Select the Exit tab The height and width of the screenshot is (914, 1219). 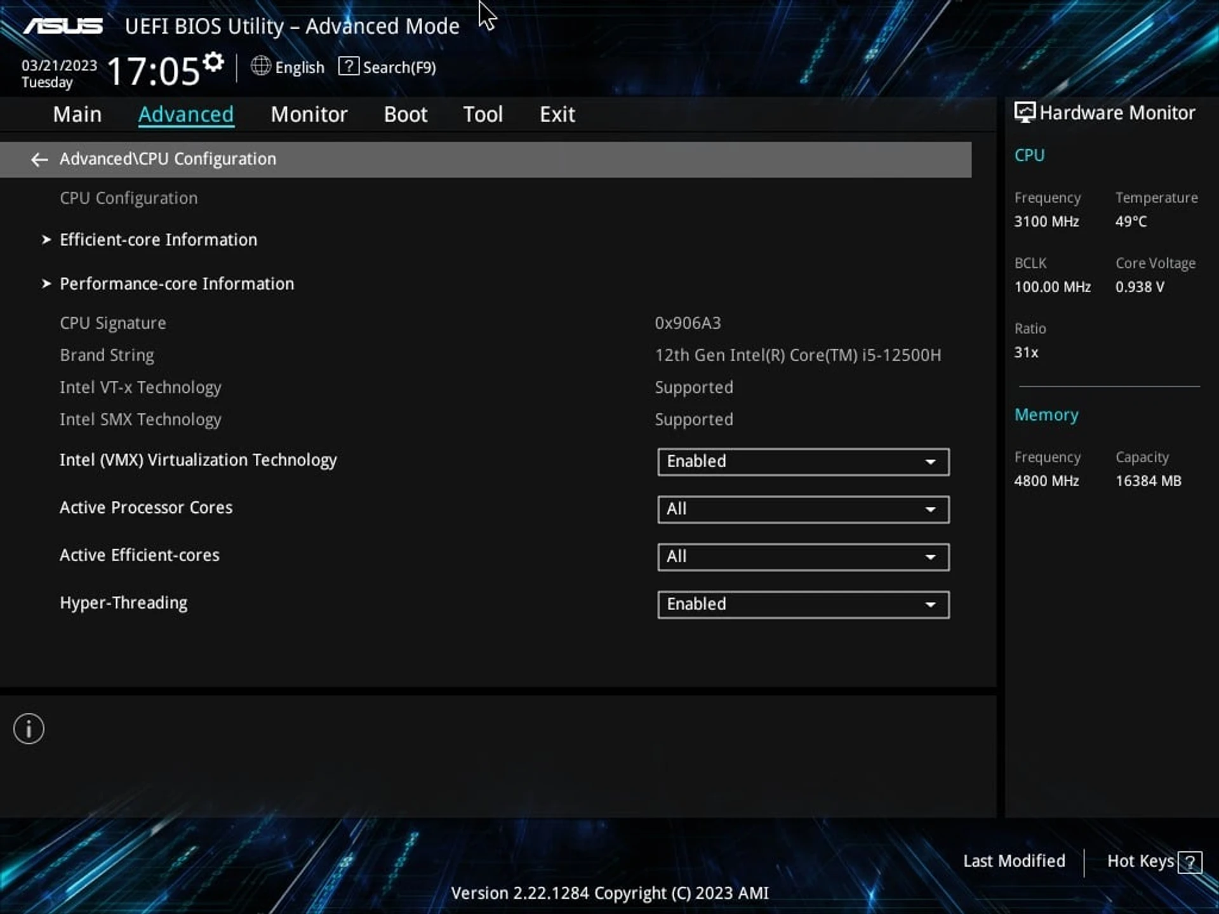click(557, 114)
